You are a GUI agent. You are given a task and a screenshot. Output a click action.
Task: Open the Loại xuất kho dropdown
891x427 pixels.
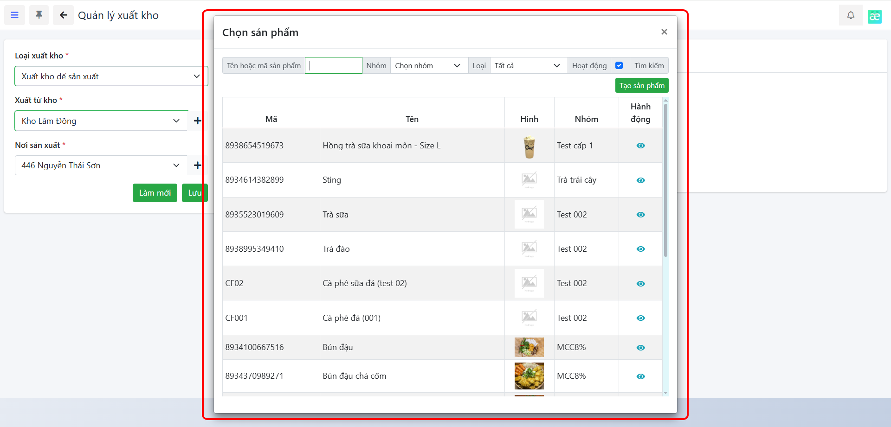click(110, 76)
